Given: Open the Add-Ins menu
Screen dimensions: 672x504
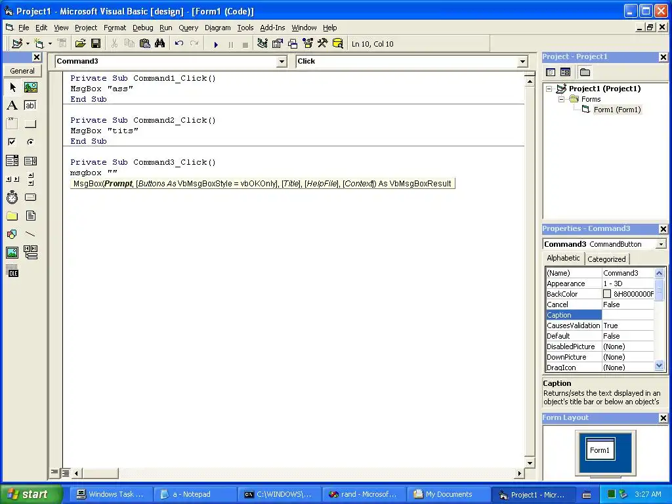Looking at the screenshot, I should 272,28.
